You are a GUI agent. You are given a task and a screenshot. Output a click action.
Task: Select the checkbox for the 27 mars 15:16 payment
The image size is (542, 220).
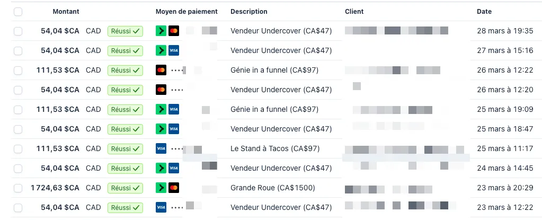(x=18, y=51)
